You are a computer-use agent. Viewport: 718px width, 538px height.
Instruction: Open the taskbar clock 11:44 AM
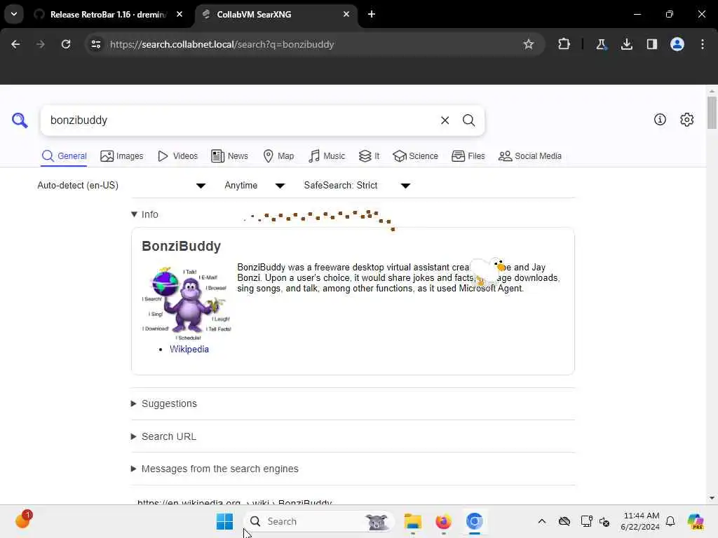(640, 521)
